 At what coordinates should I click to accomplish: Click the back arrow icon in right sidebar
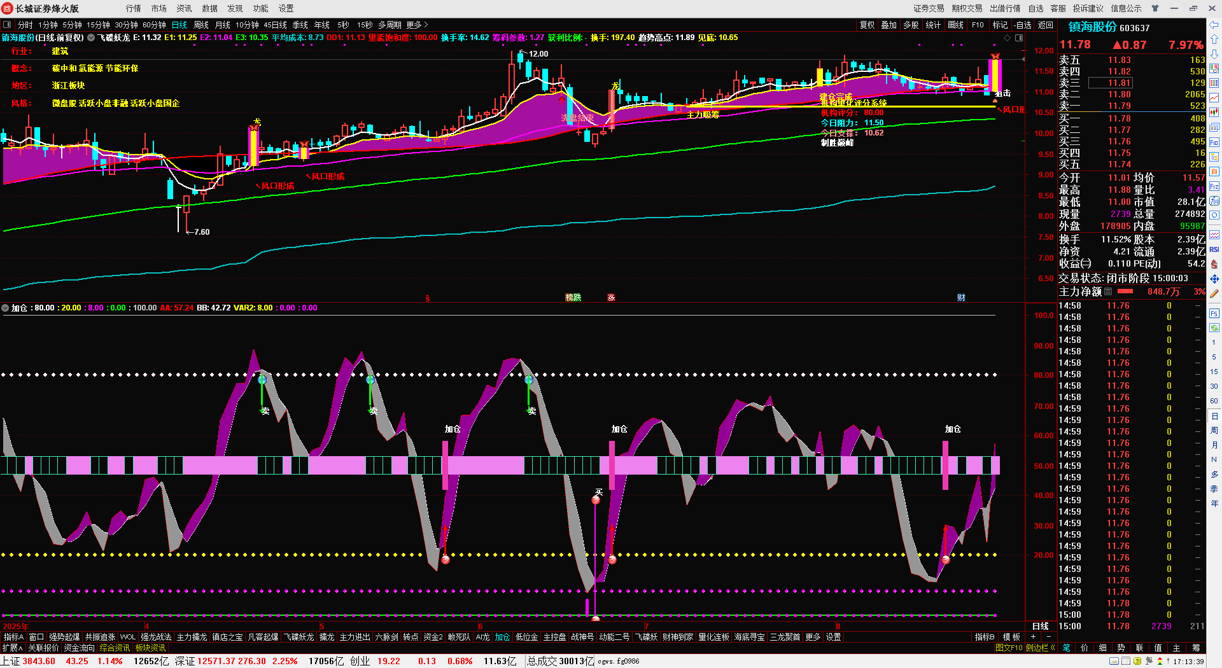pyautogui.click(x=1214, y=25)
